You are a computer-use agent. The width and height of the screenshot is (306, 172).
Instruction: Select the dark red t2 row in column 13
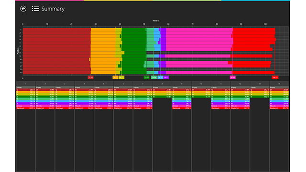260,90
